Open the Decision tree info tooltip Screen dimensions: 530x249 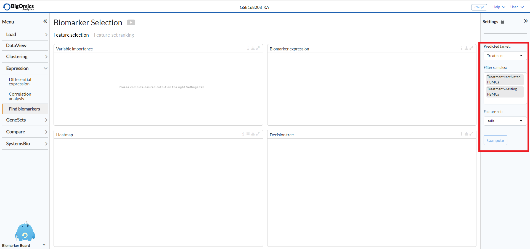[461, 134]
